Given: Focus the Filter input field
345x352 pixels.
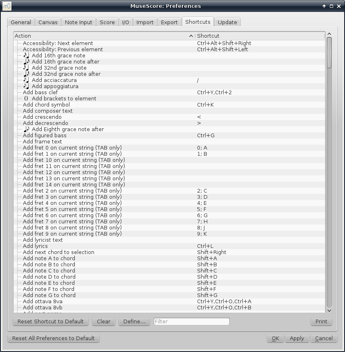Looking at the screenshot, I should (x=192, y=321).
